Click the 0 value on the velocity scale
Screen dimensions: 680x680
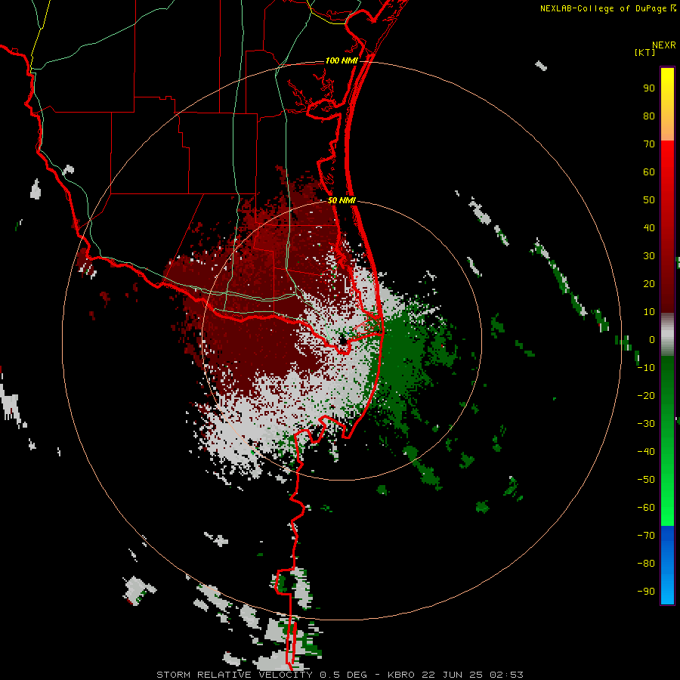point(652,339)
